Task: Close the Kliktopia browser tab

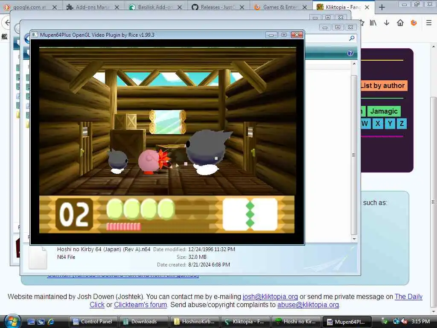Action: click(x=367, y=7)
